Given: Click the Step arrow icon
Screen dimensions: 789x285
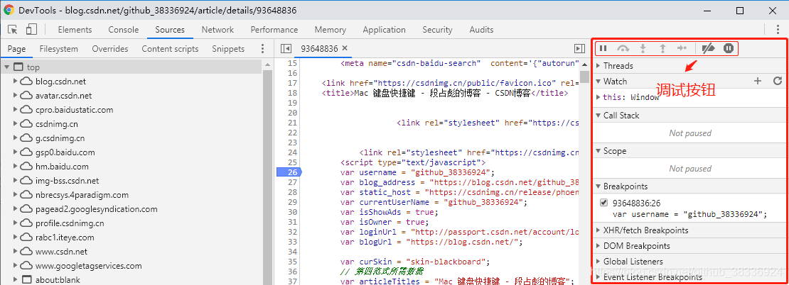Looking at the screenshot, I should coord(682,49).
